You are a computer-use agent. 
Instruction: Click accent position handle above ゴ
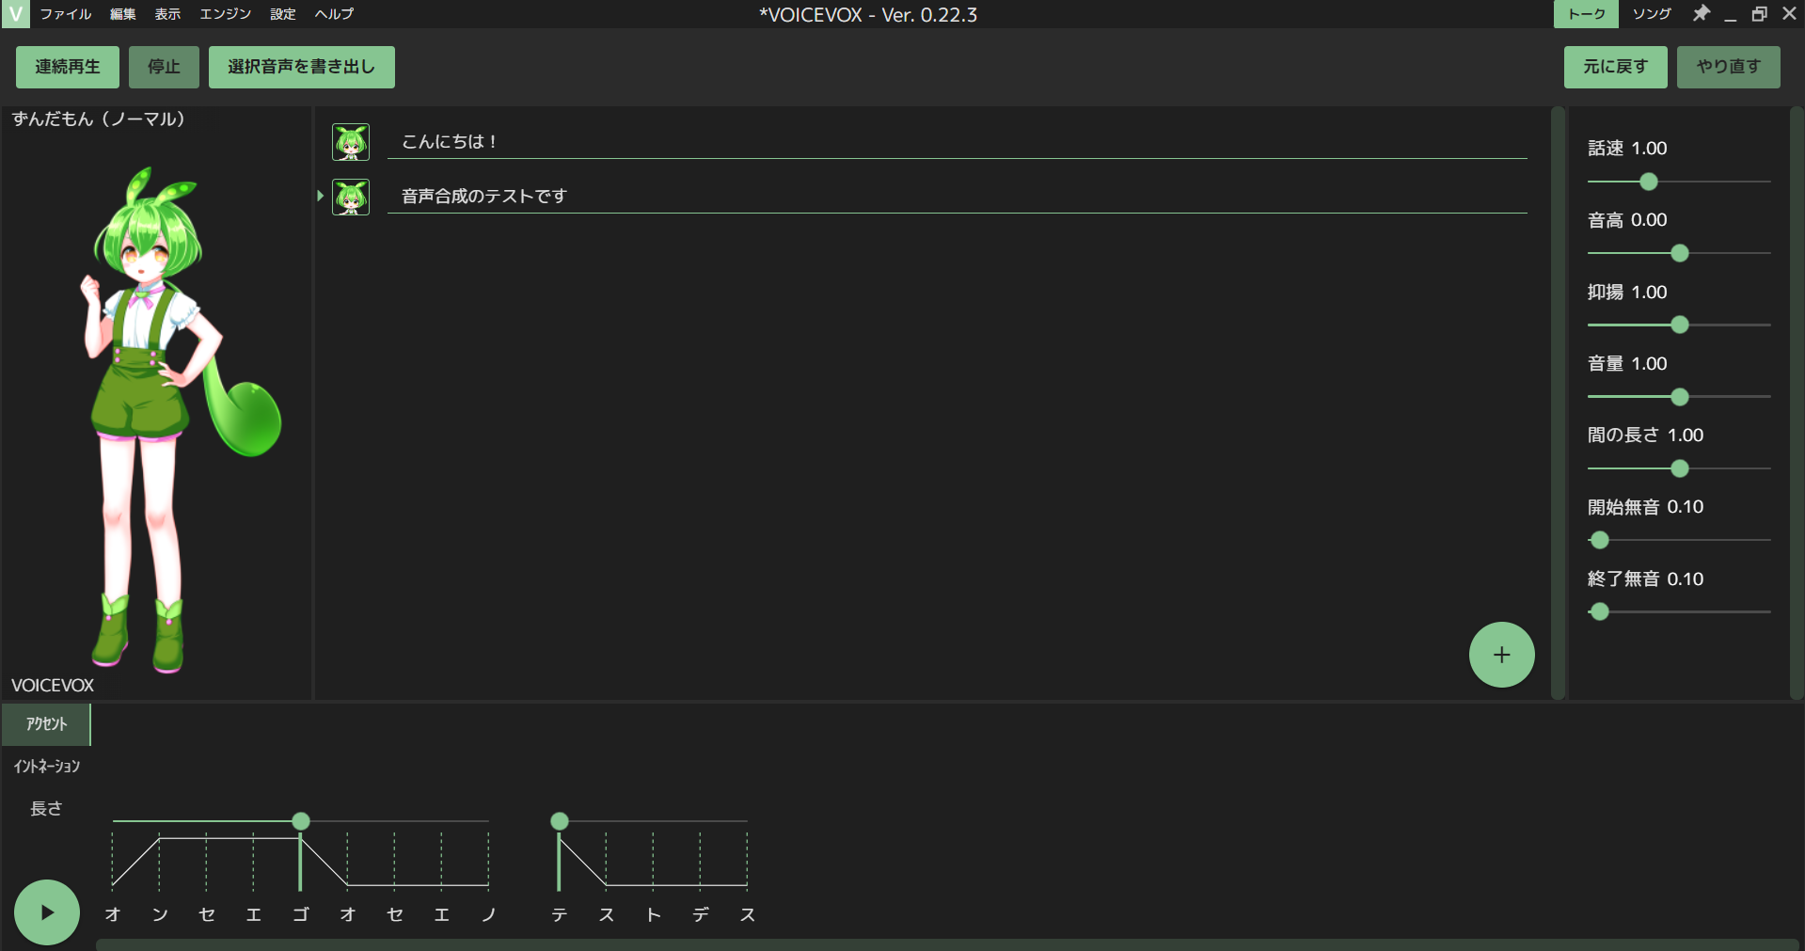[x=301, y=821]
